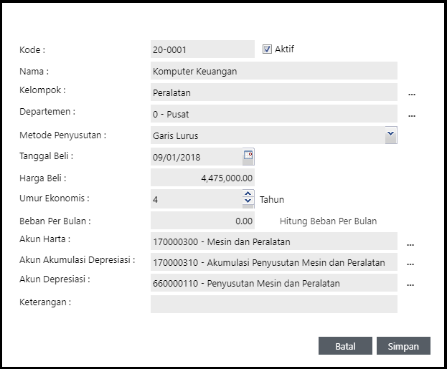The image size is (447, 369).
Task: Click the Beban Per Bulan value field
Action: (202, 221)
